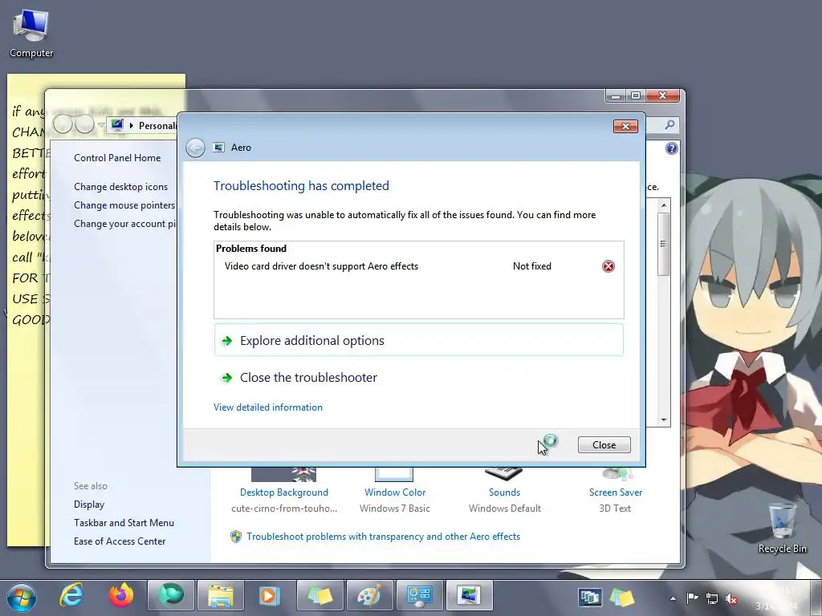The image size is (822, 616).
Task: Open Windows Media Player from the taskbar
Action: [271, 596]
